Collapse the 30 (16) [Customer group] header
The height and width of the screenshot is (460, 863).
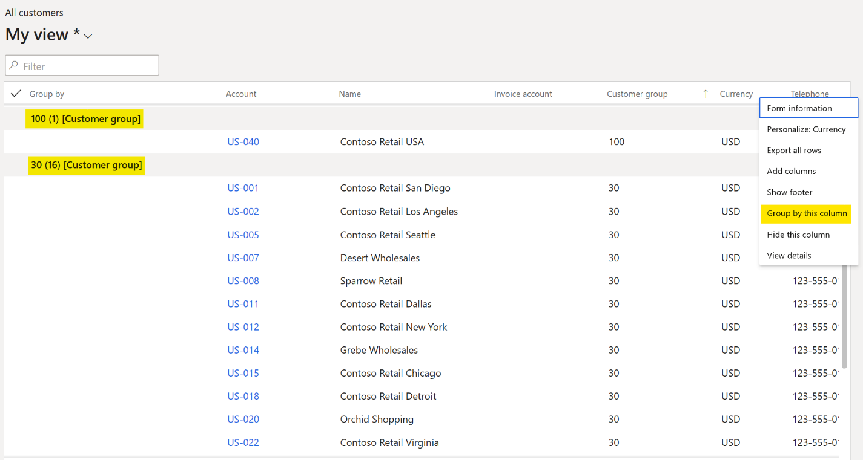tap(87, 165)
